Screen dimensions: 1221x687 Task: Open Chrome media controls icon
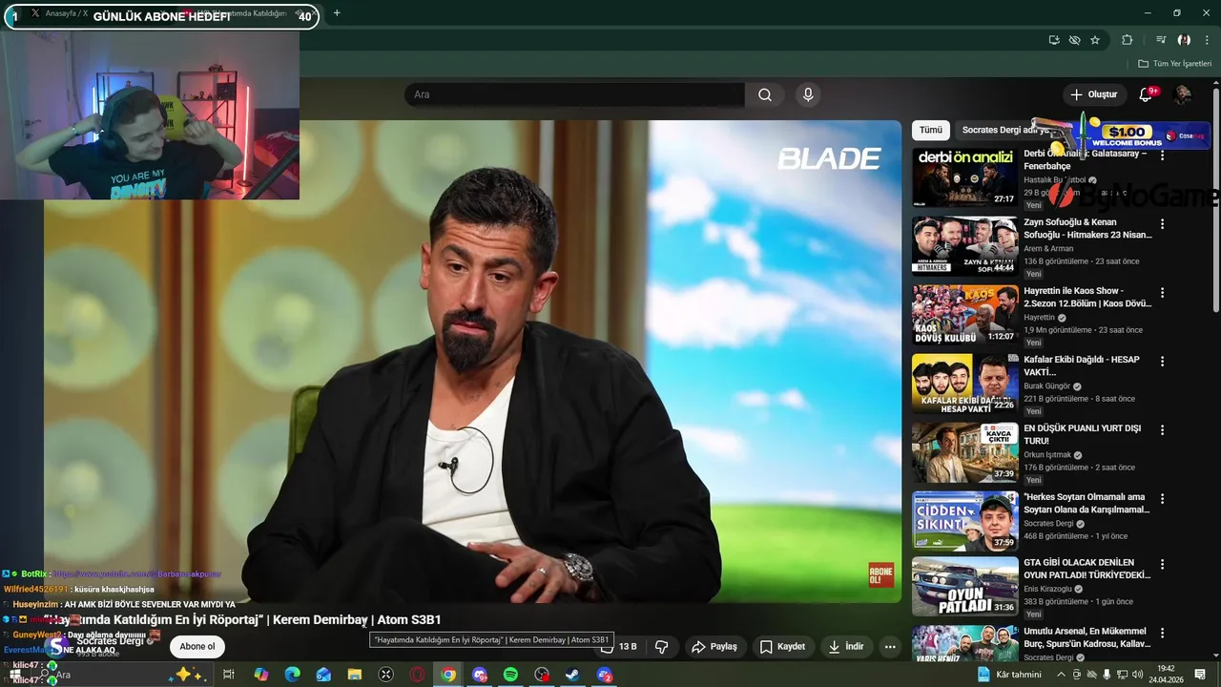pyautogui.click(x=1161, y=40)
